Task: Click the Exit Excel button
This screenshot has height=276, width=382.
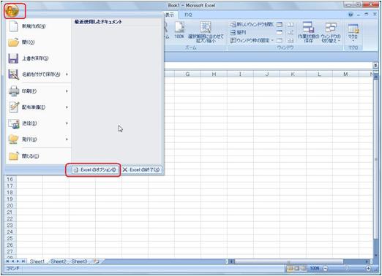Action: point(141,169)
